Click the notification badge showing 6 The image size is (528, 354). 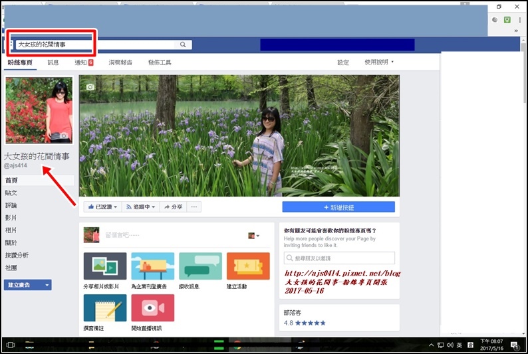coord(90,62)
